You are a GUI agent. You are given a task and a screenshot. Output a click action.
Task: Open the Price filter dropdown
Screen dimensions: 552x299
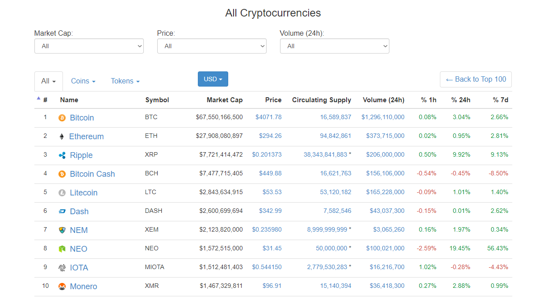click(x=212, y=46)
